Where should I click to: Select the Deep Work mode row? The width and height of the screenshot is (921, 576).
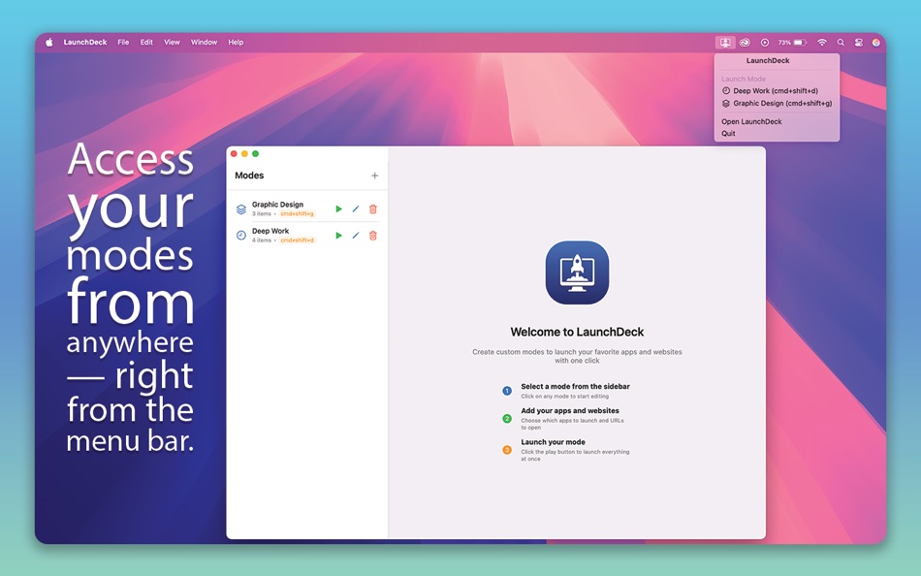(x=306, y=236)
